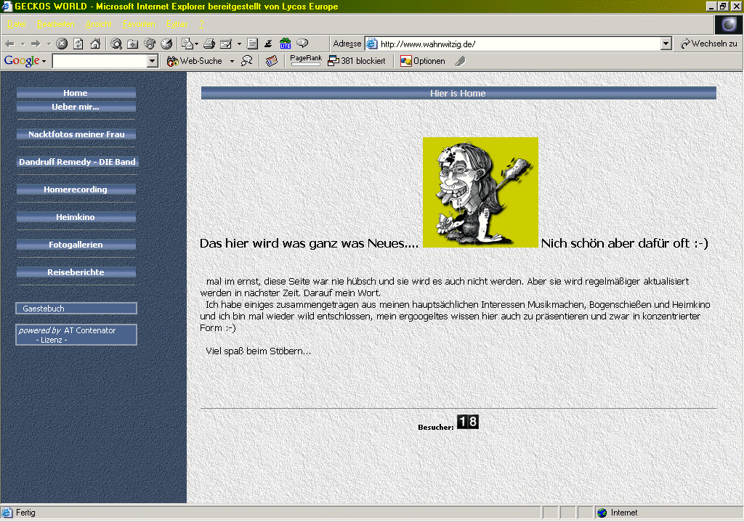Screen dimensions: 744x522
Task: Click the PageRank indicator
Action: pyautogui.click(x=306, y=60)
